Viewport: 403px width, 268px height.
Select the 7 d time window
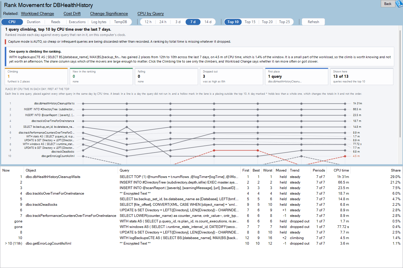(x=193, y=22)
